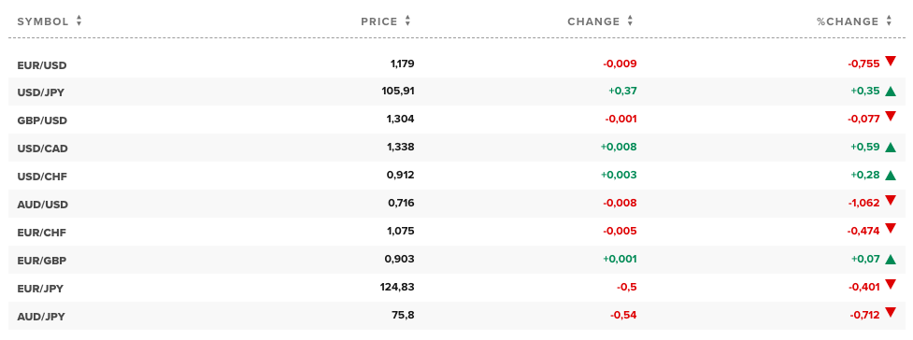Click the red down triangle for AUD/USD
913x340 pixels.
click(x=890, y=200)
